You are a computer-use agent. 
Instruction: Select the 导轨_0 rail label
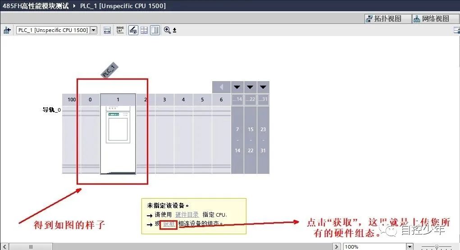point(52,110)
